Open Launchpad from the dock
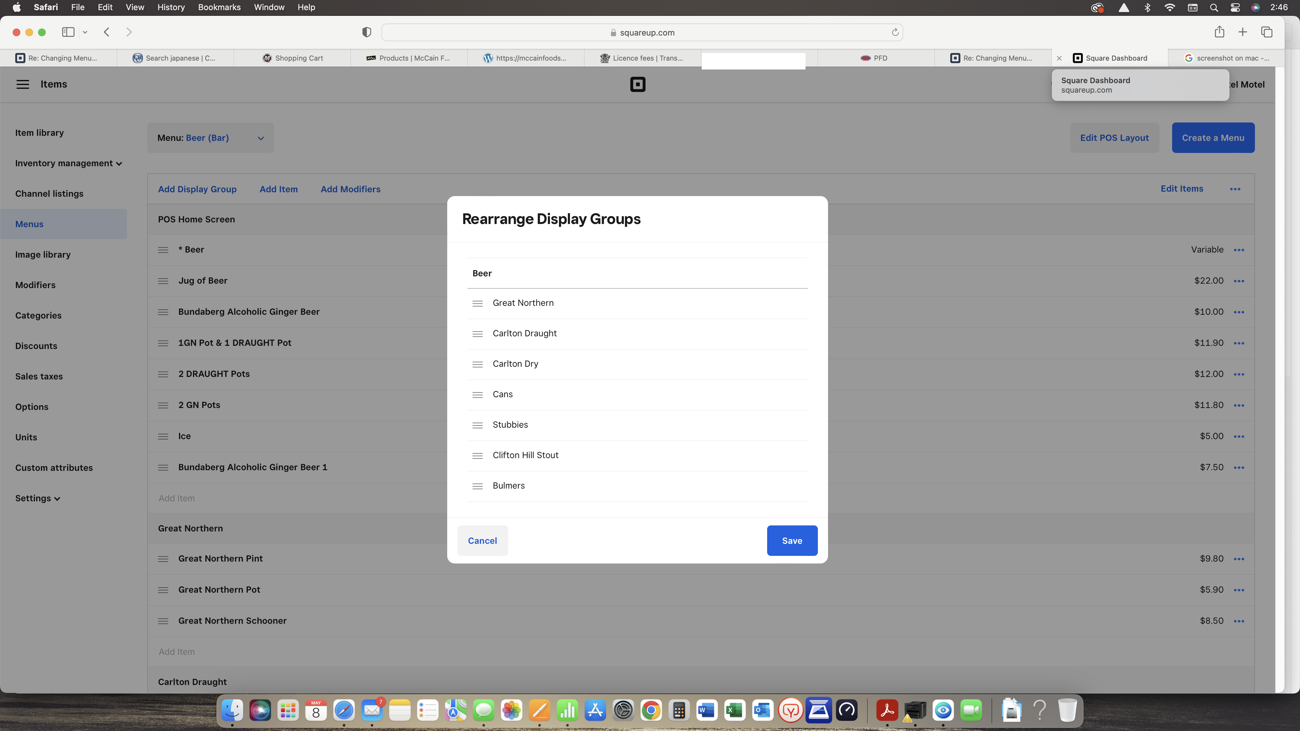The height and width of the screenshot is (731, 1300). pyautogui.click(x=288, y=711)
